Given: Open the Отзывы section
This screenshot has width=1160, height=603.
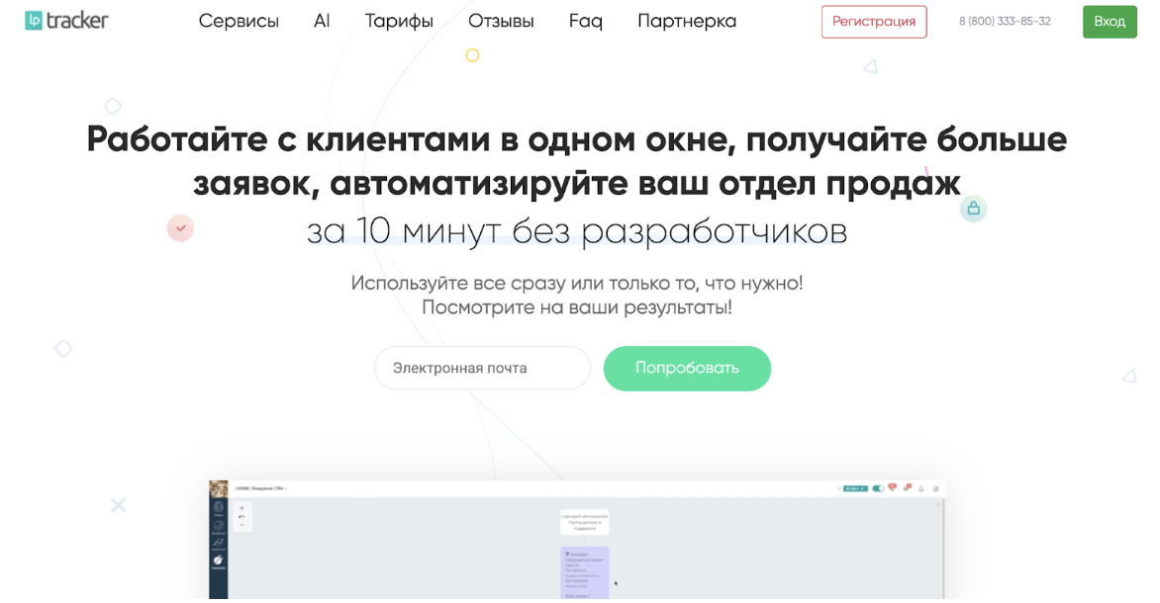Looking at the screenshot, I should [x=501, y=22].
